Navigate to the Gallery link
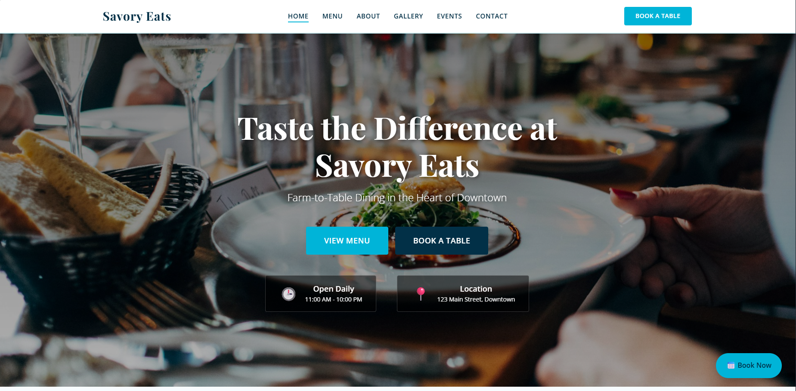Image resolution: width=796 pixels, height=391 pixels. pos(408,16)
